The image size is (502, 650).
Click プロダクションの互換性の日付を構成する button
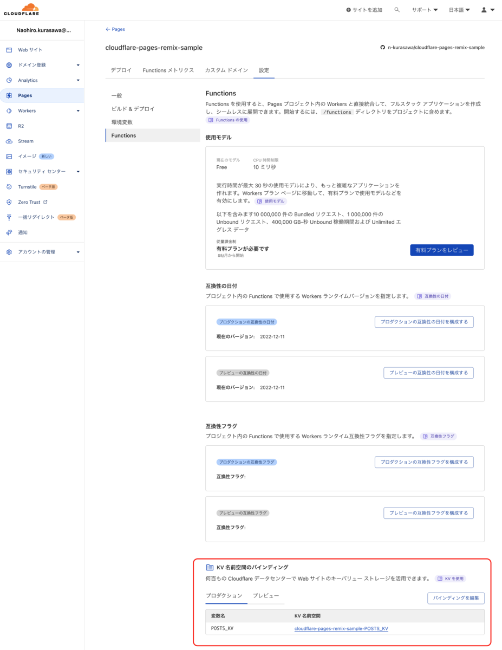click(x=424, y=322)
